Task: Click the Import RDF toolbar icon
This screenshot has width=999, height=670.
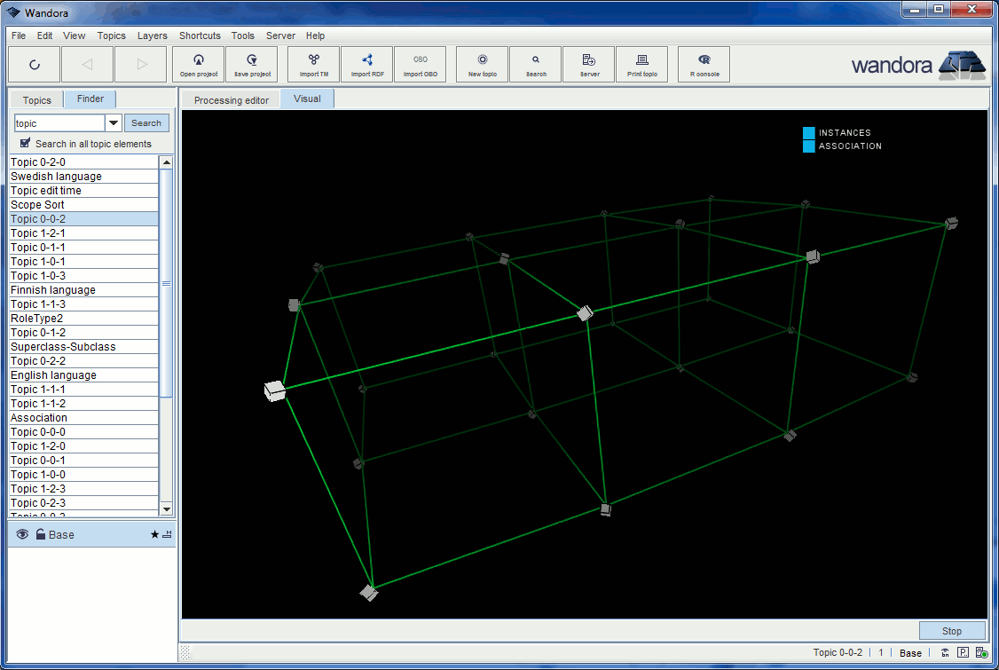Action: coord(366,64)
